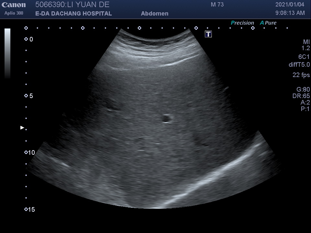Open the Abdomen exam preset label

click(x=155, y=14)
